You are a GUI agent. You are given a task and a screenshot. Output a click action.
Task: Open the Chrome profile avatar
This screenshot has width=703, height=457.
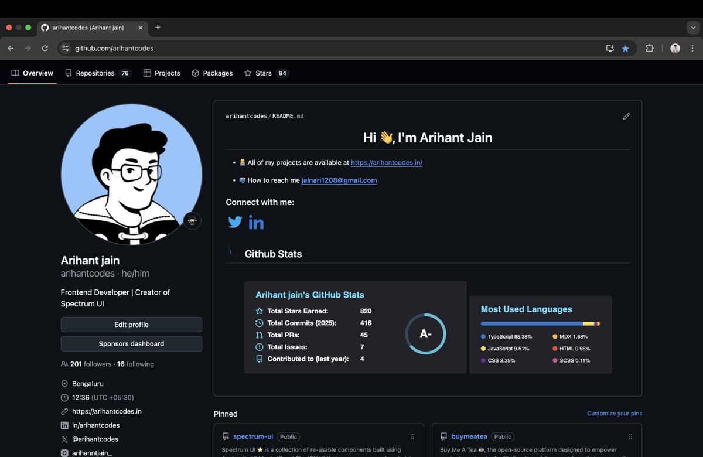click(675, 48)
